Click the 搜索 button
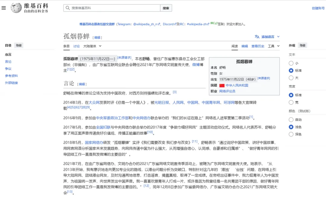 166,8
